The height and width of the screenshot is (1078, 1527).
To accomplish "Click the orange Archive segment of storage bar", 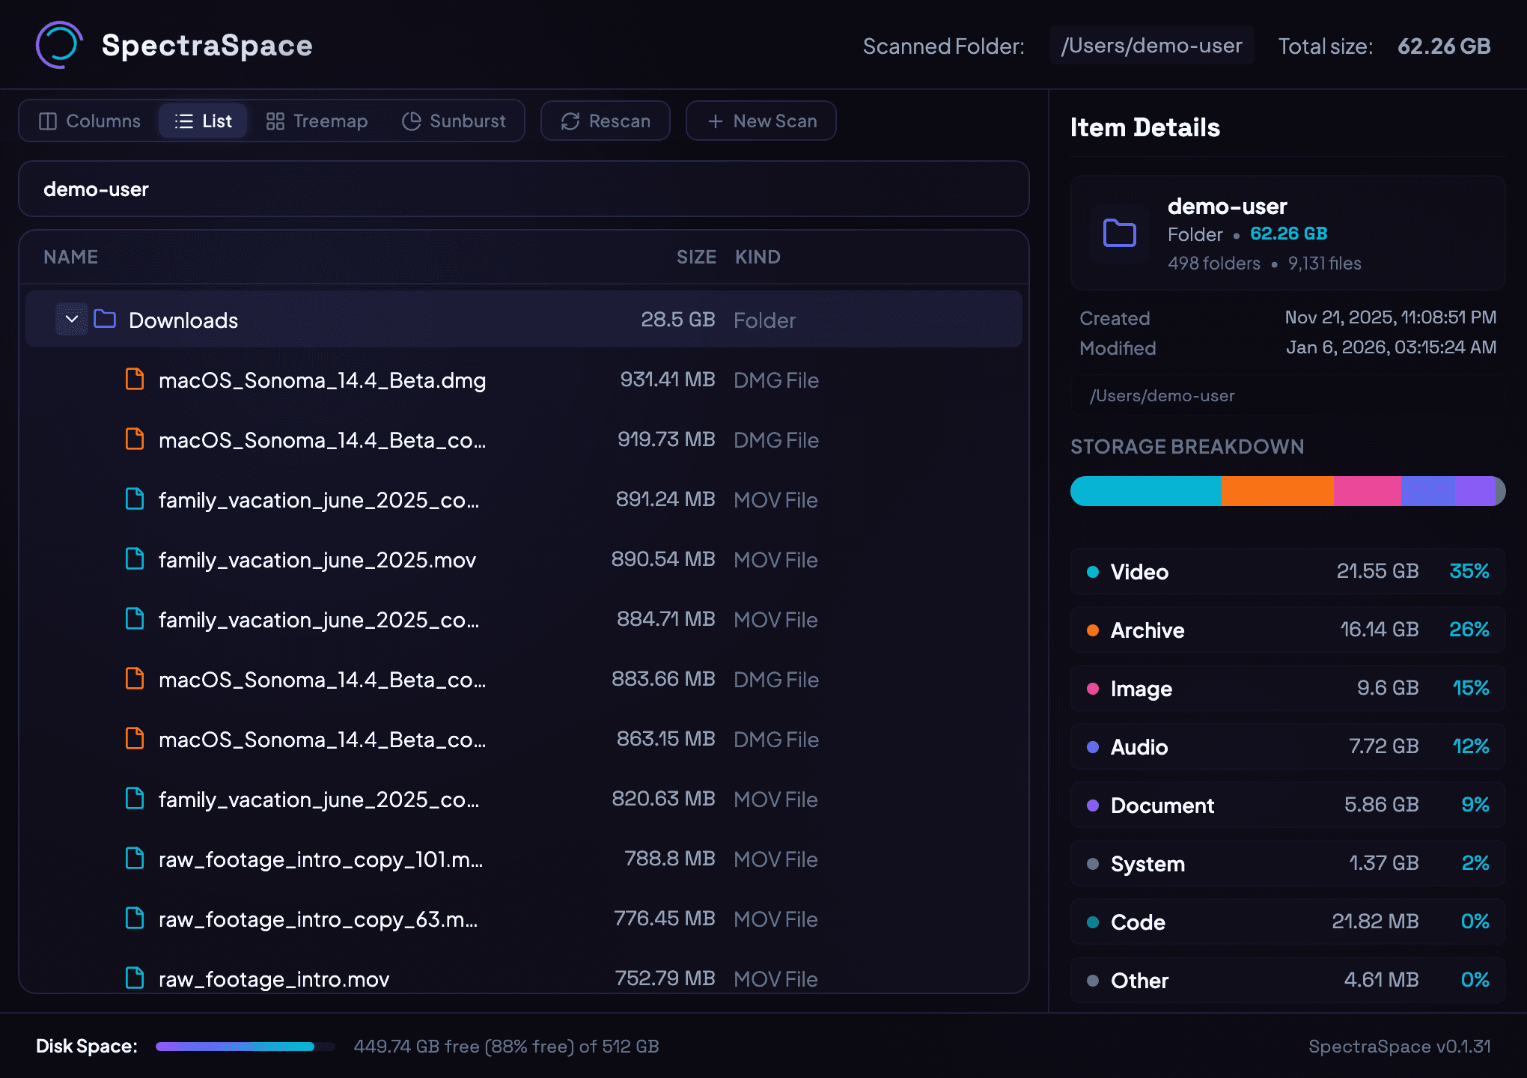I will pos(1278,491).
